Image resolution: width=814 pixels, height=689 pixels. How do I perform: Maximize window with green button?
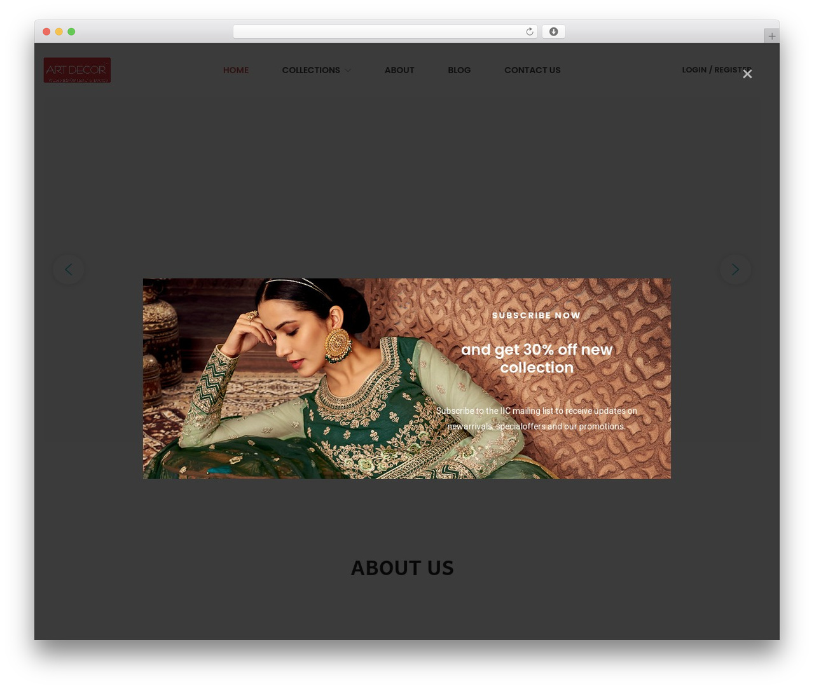(71, 32)
